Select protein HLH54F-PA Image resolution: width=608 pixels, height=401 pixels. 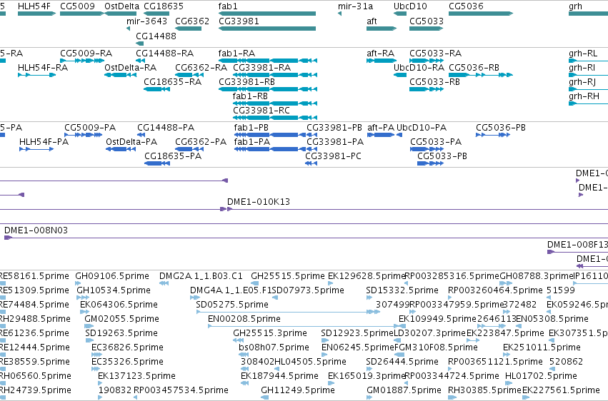coord(44,142)
